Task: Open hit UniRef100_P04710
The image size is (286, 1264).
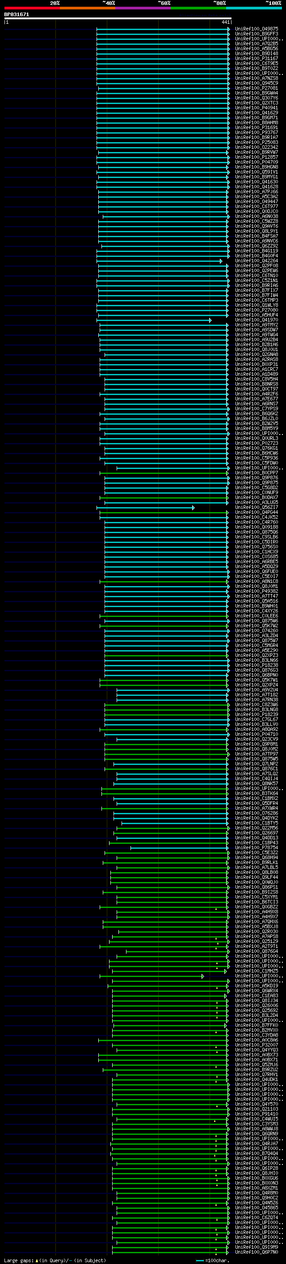Action: click(x=257, y=734)
